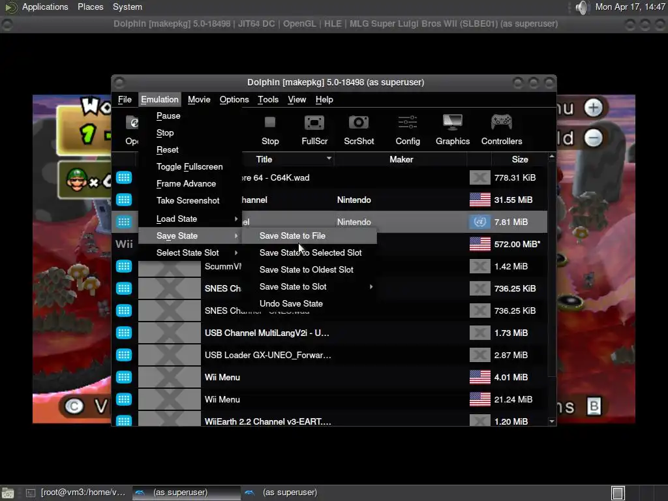The image size is (668, 501).
Task: Open the System menu in top panel
Action: tap(127, 7)
